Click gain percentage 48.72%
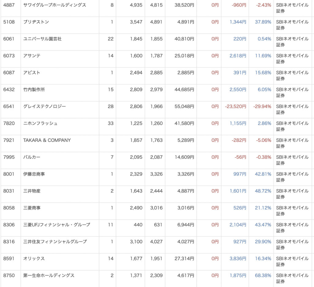The height and width of the screenshot is (287, 314). (x=263, y=191)
